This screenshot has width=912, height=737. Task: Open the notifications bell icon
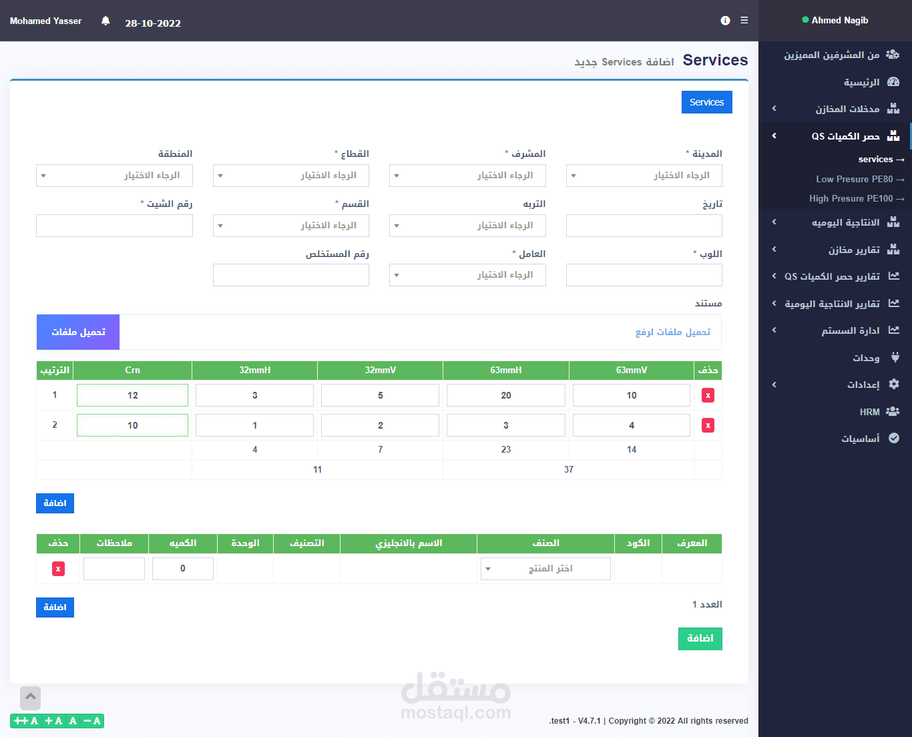(x=105, y=21)
